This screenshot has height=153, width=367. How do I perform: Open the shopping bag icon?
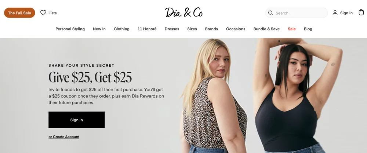[x=361, y=12]
